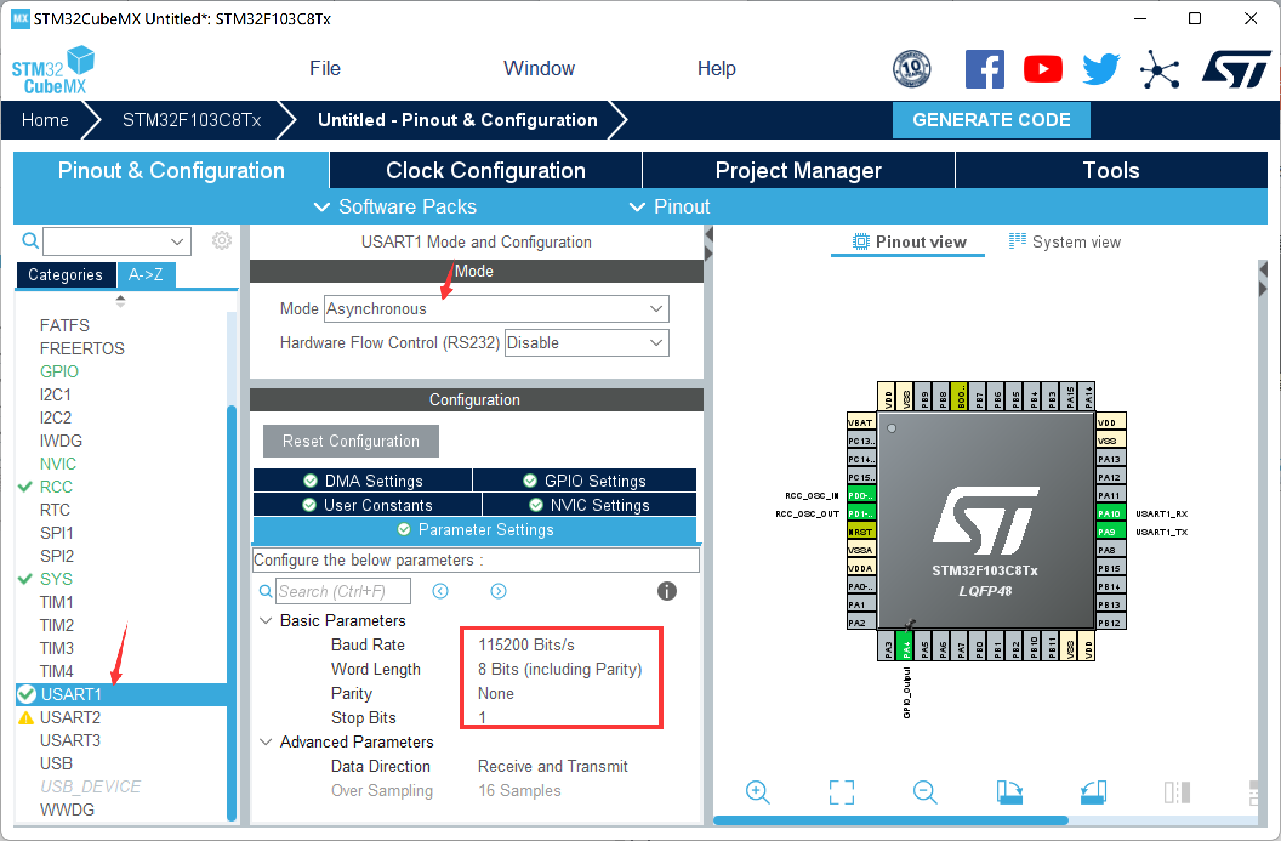The image size is (1281, 841).
Task: Open the File menu
Action: tap(324, 69)
